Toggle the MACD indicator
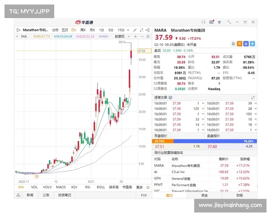The height and width of the screenshot is (217, 271). pyautogui.click(x=61, y=187)
